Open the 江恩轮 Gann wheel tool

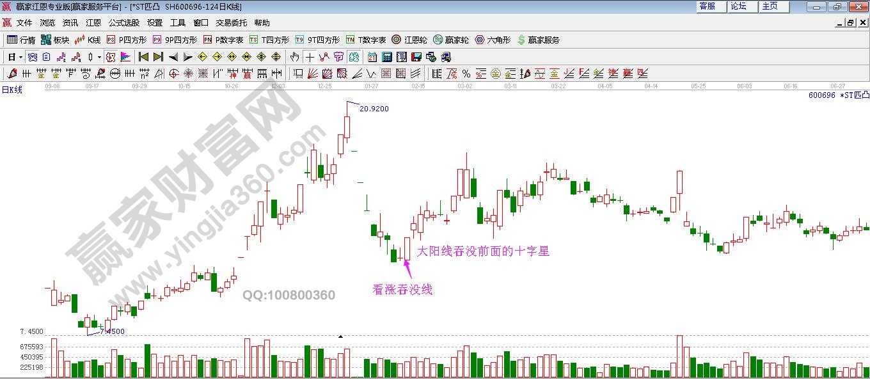tap(397, 39)
